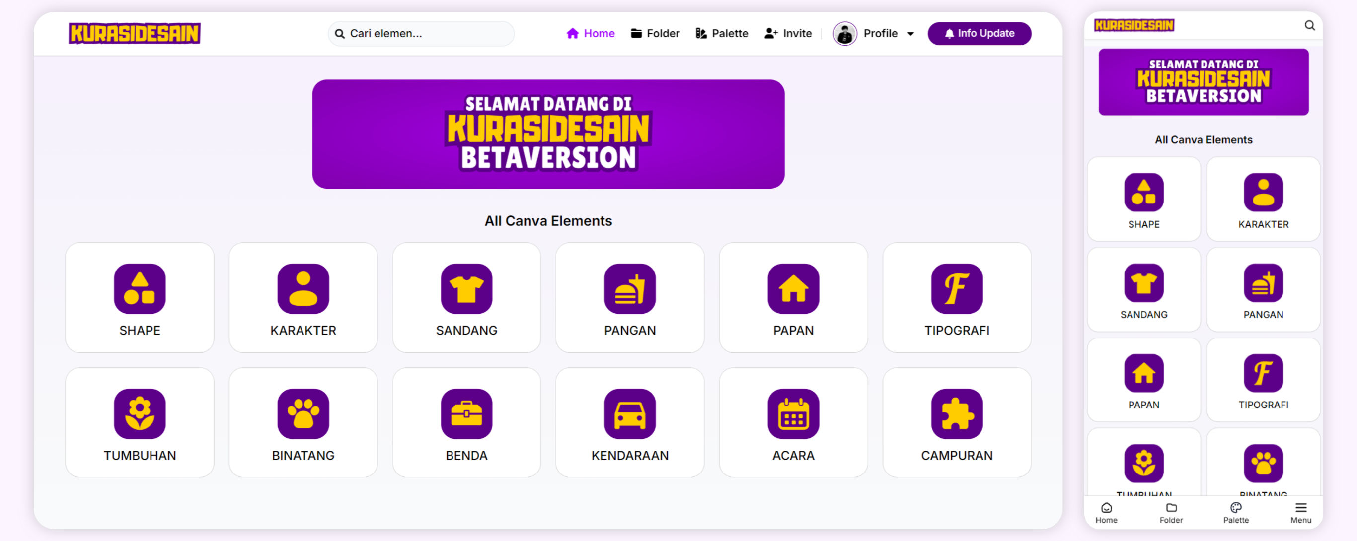Click the desktop welcome banner image
The width and height of the screenshot is (1357, 541).
pyautogui.click(x=548, y=134)
